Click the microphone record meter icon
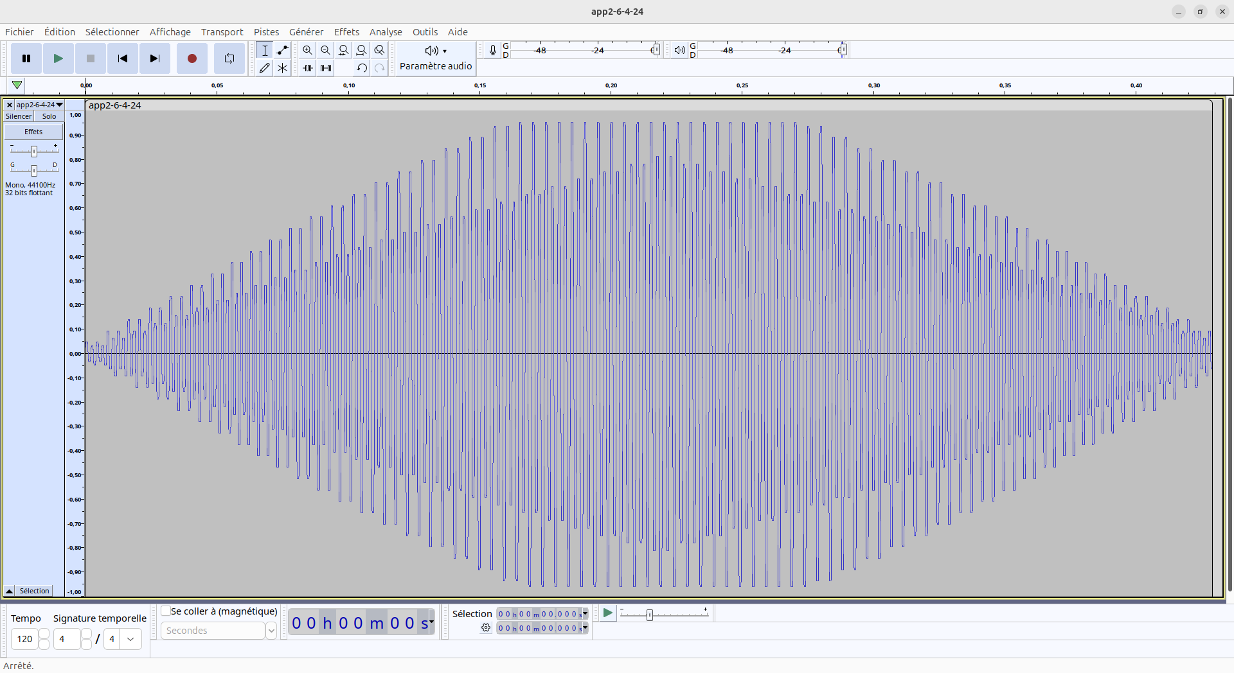 [x=492, y=50]
